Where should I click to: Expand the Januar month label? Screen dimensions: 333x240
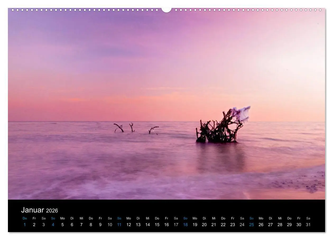point(33,210)
